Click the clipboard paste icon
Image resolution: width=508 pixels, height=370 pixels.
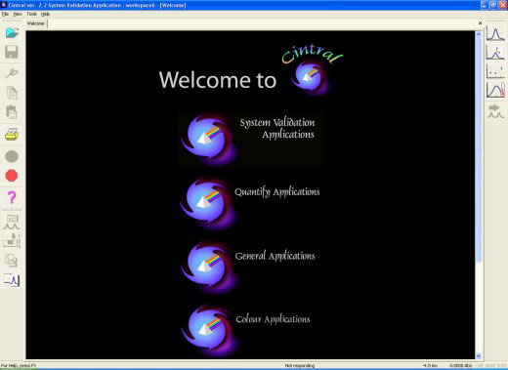(x=12, y=112)
